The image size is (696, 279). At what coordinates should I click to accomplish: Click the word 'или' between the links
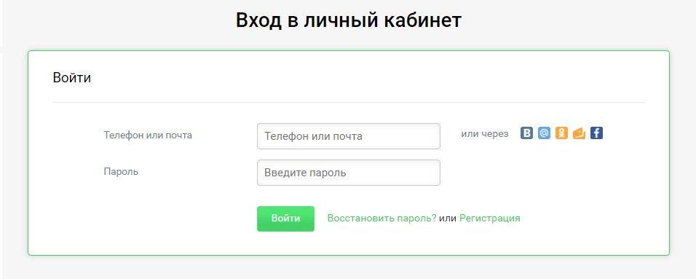448,218
